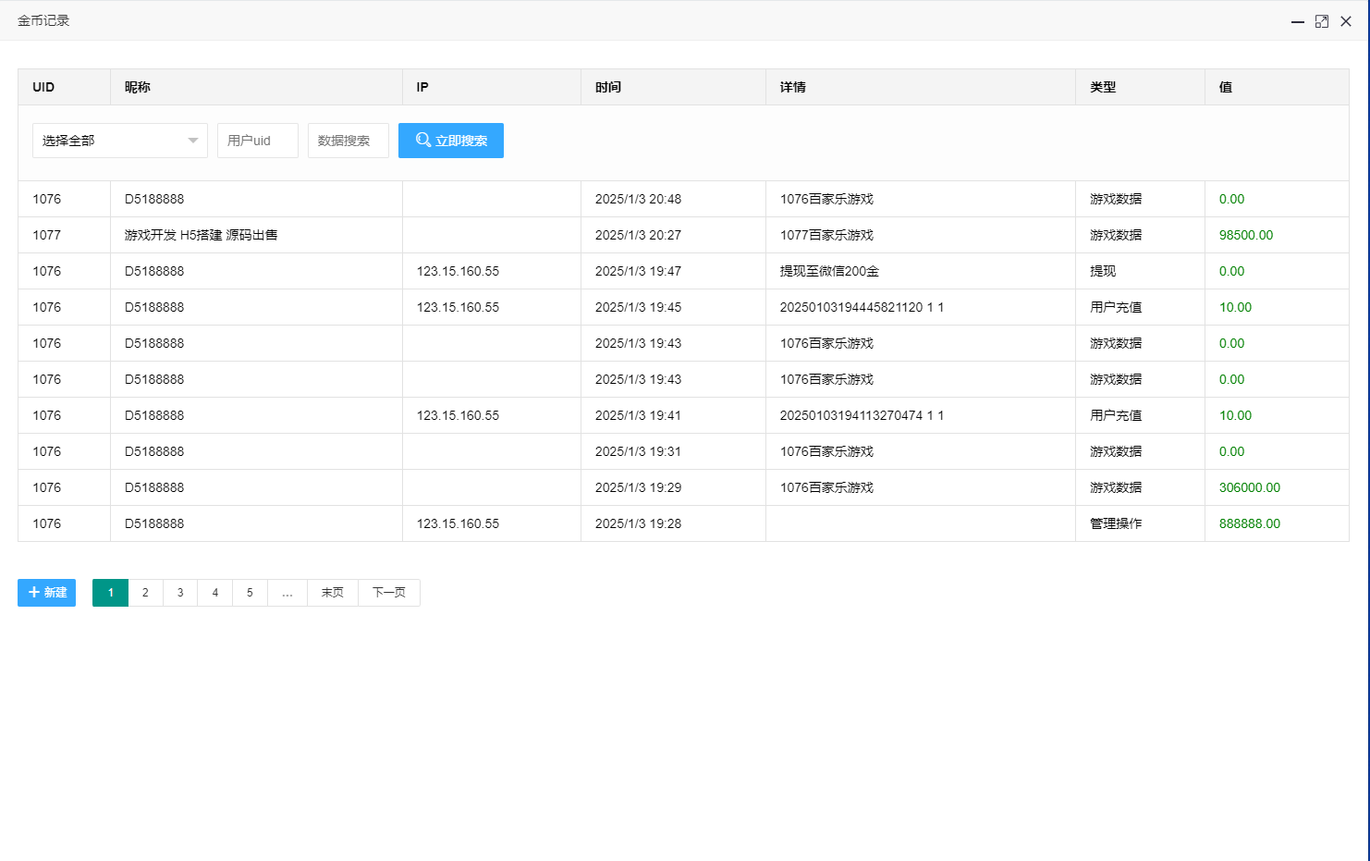Screen dimensions: 1370x861
Task: Expand the type filter combo box
Action: 119,140
